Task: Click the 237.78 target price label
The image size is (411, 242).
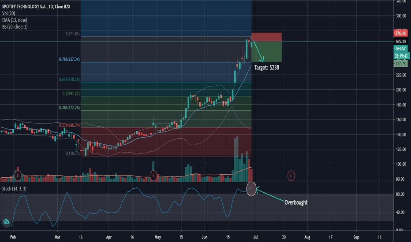Action: click(x=400, y=63)
